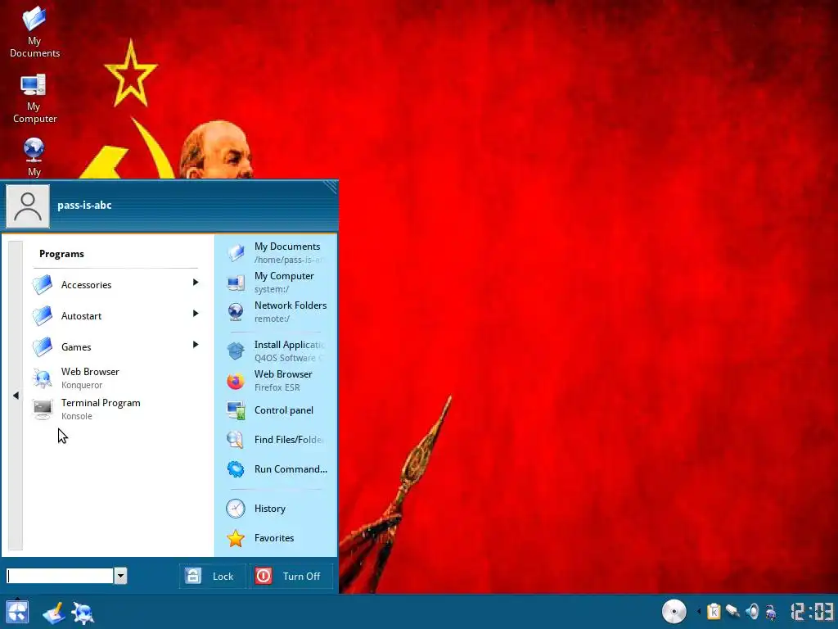Click the Konsole terminal icon

point(43,410)
